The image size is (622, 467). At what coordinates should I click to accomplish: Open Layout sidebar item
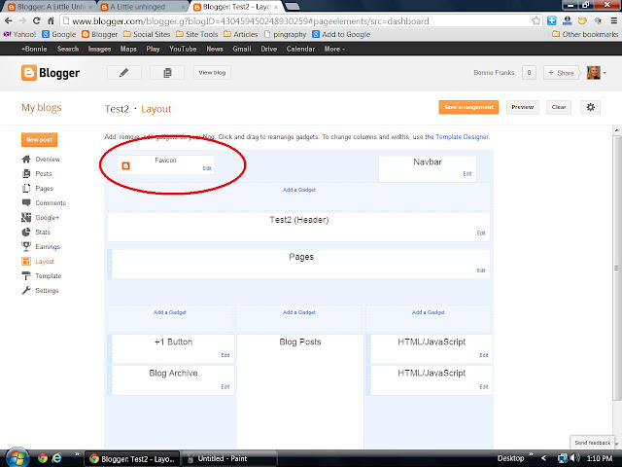(38, 262)
